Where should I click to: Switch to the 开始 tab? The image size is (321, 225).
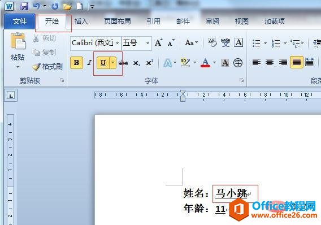(52, 21)
